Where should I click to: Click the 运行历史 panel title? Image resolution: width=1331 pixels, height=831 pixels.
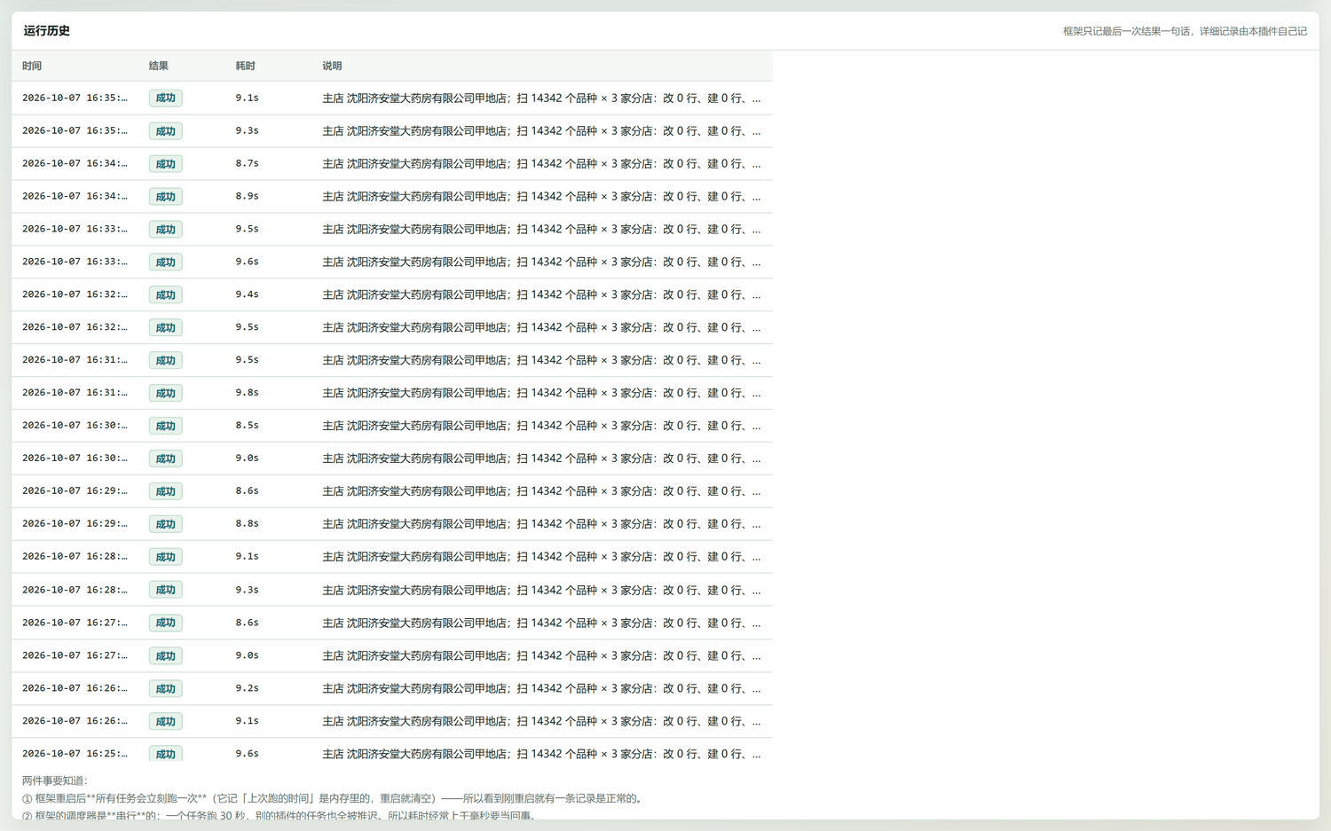(x=47, y=31)
